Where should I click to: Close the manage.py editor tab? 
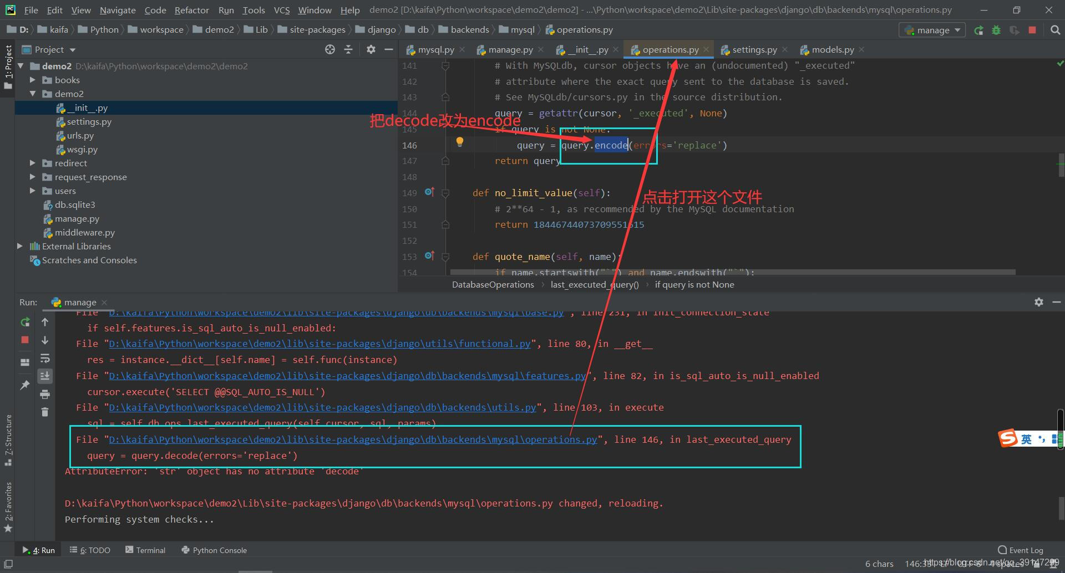[x=541, y=49]
